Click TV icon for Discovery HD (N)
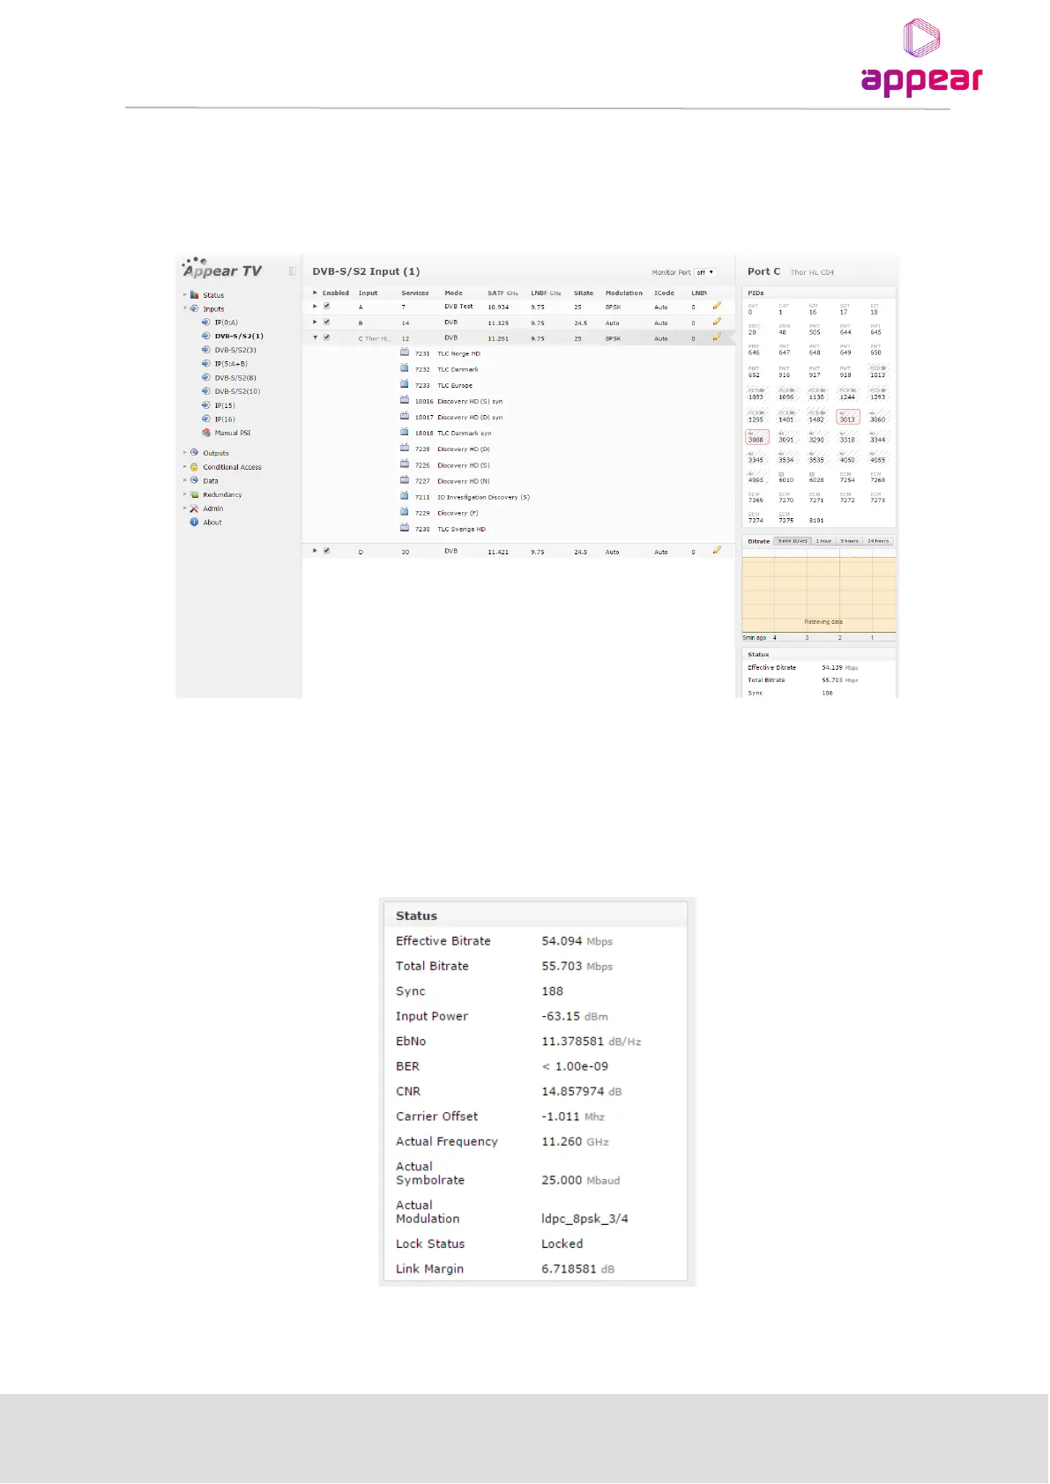 tap(405, 480)
